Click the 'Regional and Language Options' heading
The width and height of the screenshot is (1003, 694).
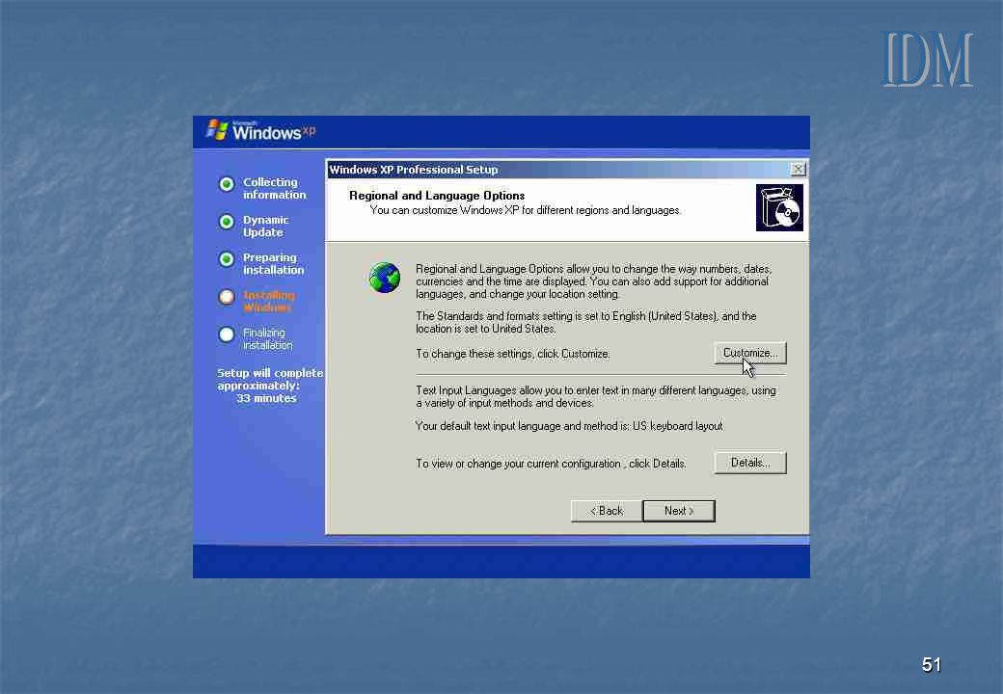point(437,196)
